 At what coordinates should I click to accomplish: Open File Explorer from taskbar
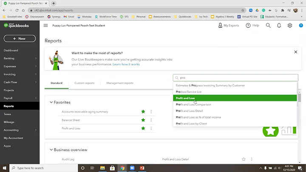(102, 168)
